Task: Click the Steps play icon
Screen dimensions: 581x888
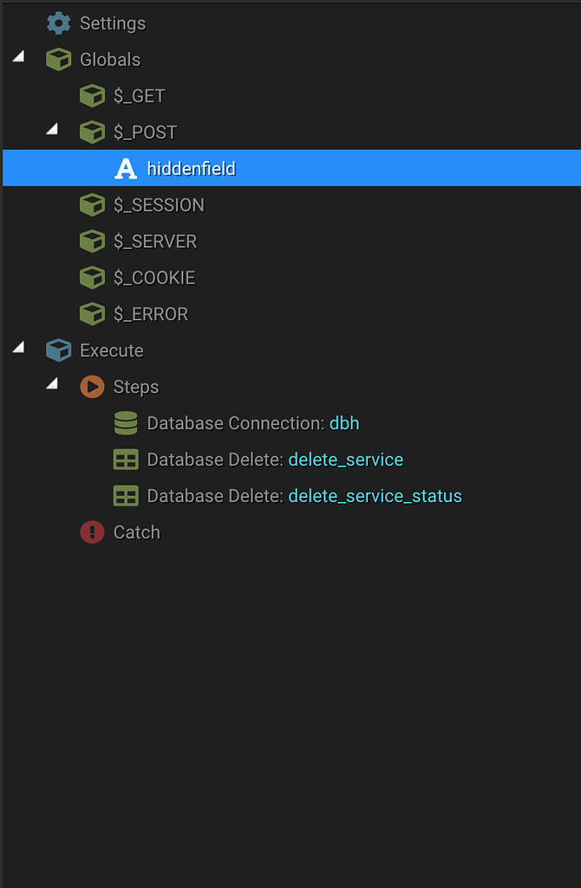Action: coord(92,387)
